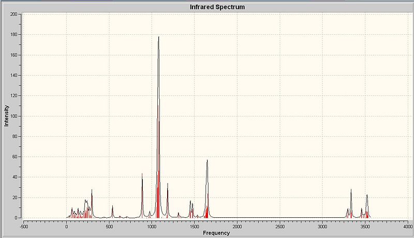Viewport: 414px width, 238px height.
Task: Click the tallest peak near 1080
Action: click(158, 127)
